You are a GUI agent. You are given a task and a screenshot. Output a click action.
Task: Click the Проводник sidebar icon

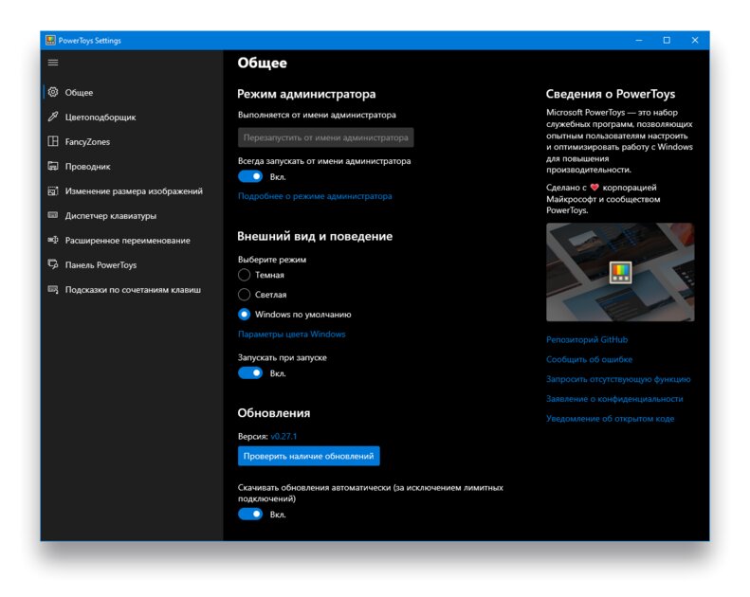coord(53,166)
